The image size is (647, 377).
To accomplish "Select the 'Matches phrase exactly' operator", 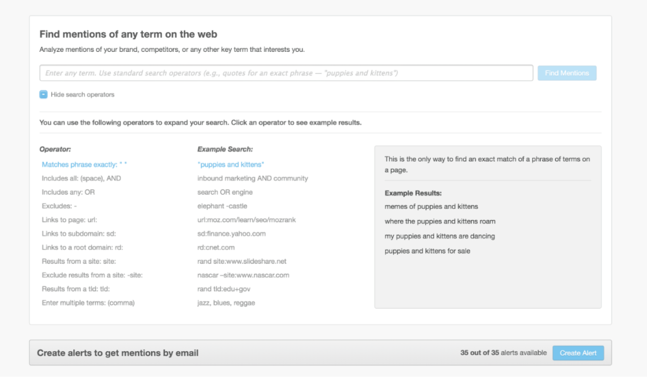I will coord(84,164).
